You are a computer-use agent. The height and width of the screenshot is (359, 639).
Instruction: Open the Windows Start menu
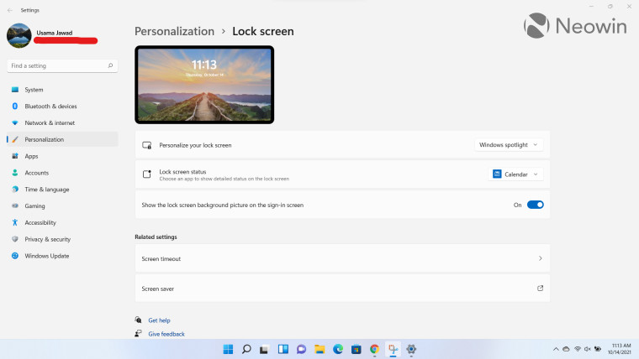tap(228, 349)
